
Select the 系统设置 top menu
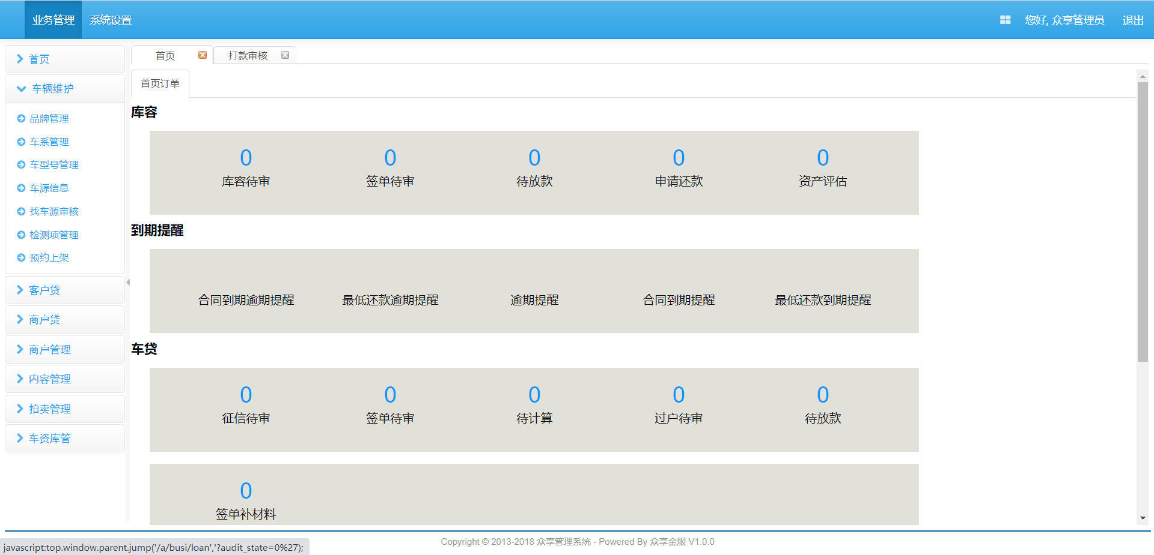point(111,20)
